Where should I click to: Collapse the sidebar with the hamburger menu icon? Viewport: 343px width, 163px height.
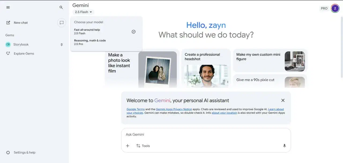point(8,7)
